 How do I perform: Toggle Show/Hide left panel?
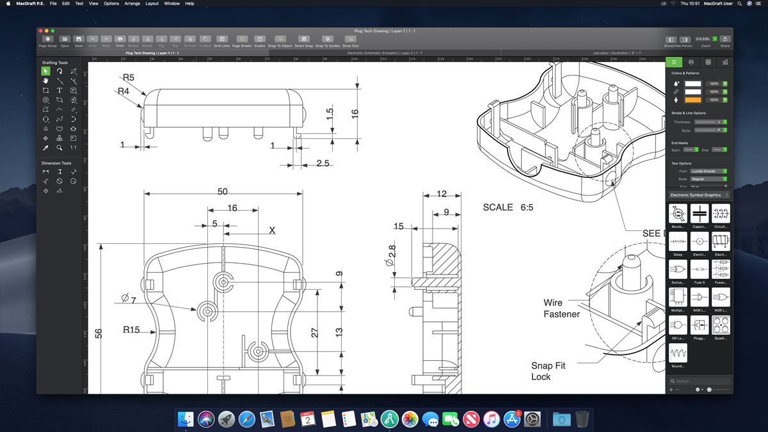tap(671, 40)
